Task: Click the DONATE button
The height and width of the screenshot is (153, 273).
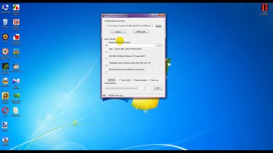Action: (111, 80)
